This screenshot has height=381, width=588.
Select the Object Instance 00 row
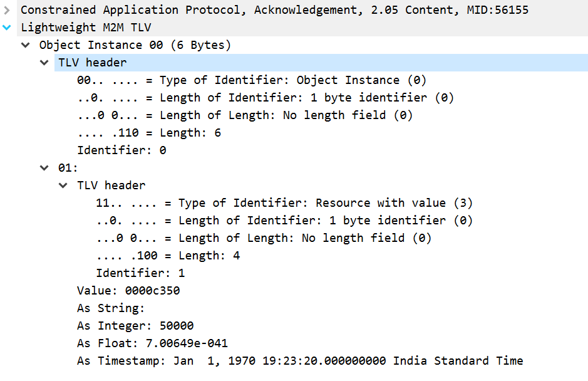pos(113,44)
